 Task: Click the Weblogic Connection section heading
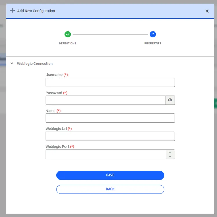coord(35,64)
